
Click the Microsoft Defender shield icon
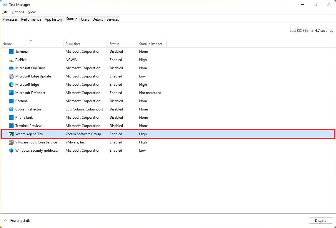[11, 93]
